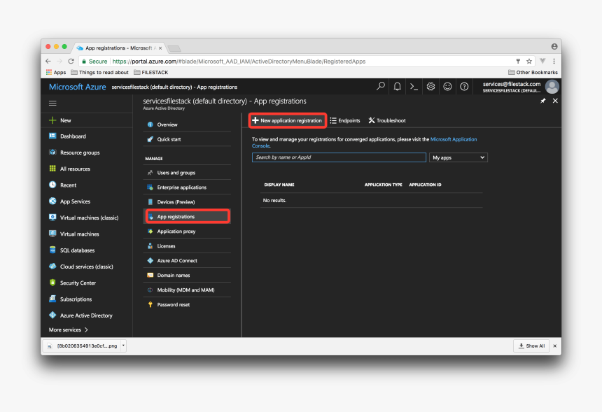Open notifications bell in Azure header

[x=398, y=87]
